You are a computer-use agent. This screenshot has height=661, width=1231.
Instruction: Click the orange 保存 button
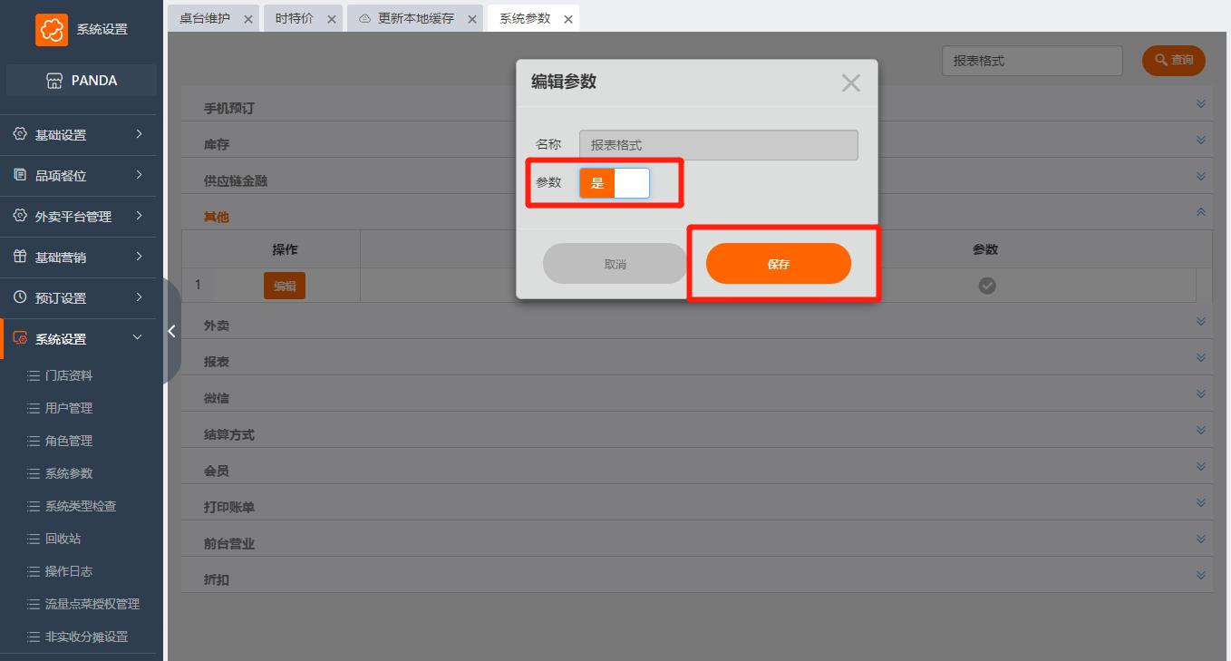tap(779, 264)
